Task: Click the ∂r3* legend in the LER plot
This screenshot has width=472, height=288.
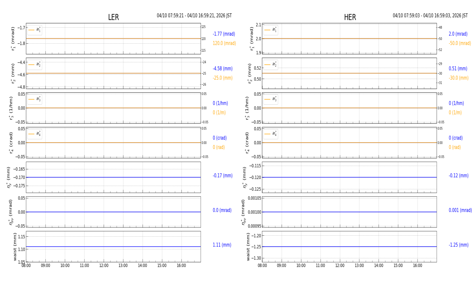Action: click(35, 99)
